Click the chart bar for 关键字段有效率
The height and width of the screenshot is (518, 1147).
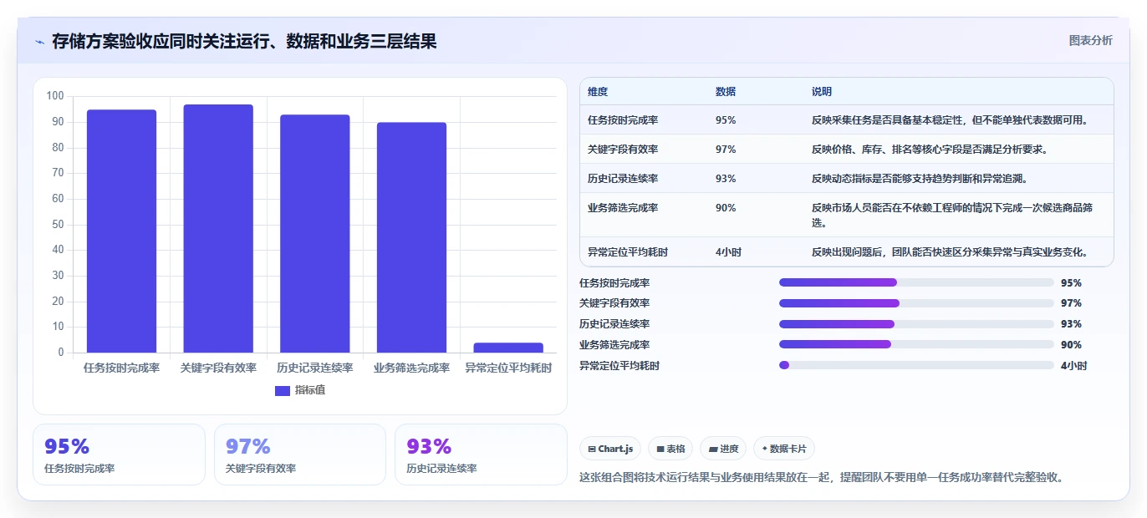(x=218, y=228)
